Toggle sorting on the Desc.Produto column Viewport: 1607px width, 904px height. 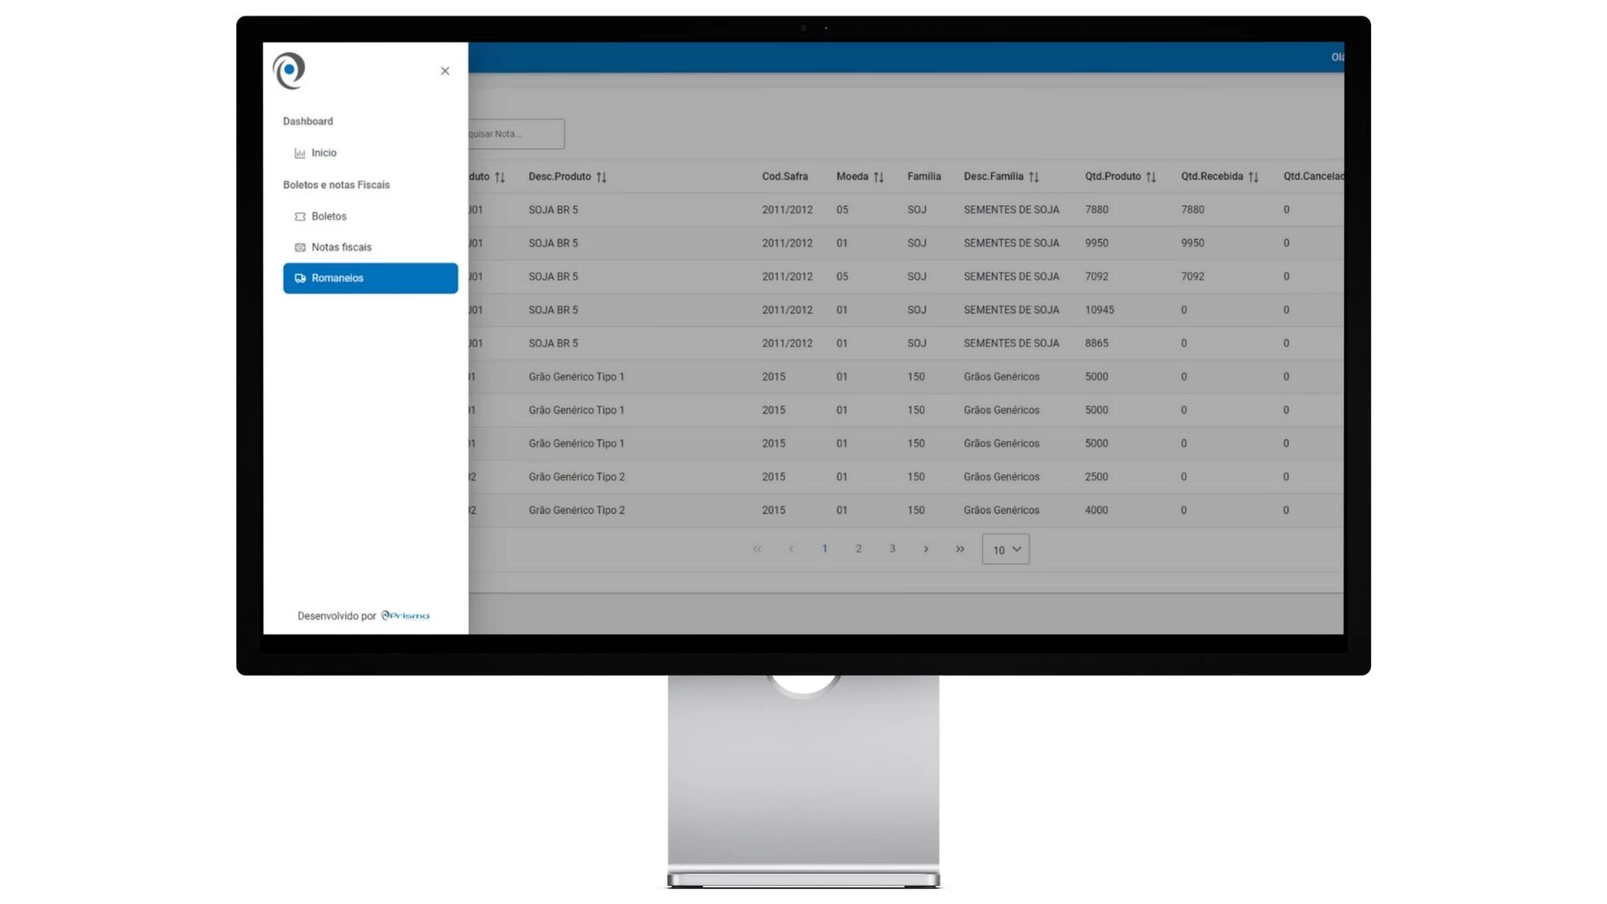(603, 177)
